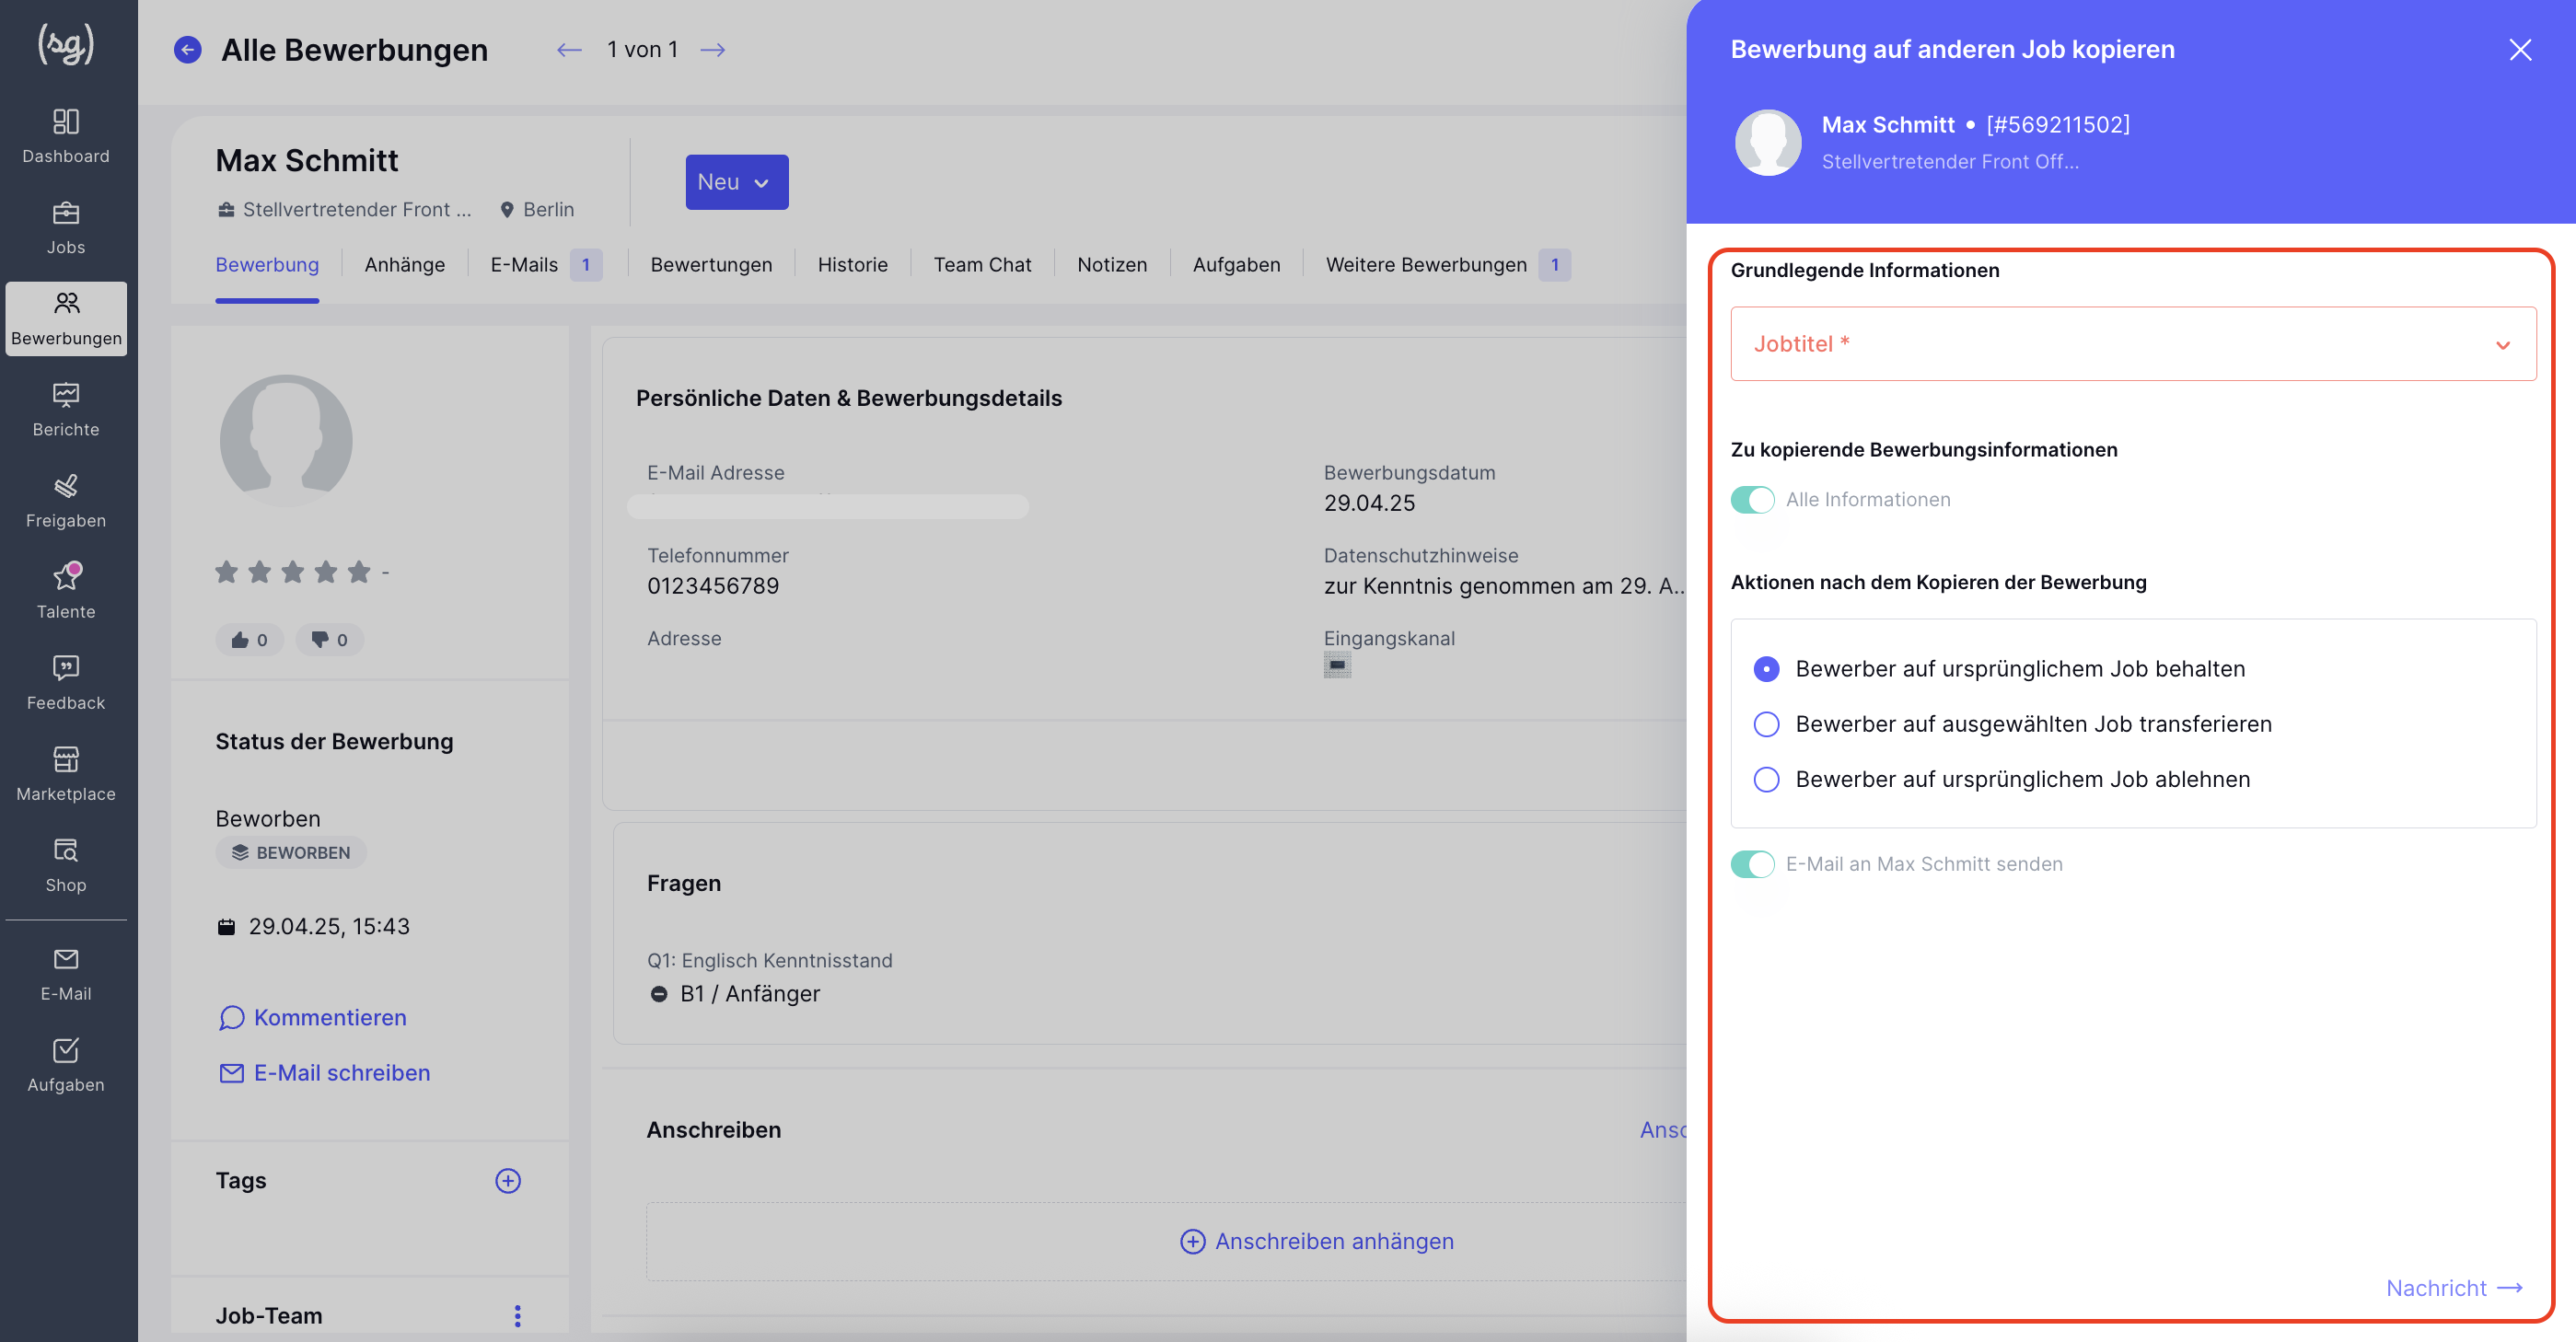Switch to the Bewertungen tab
This screenshot has height=1342, width=2576.
[711, 265]
